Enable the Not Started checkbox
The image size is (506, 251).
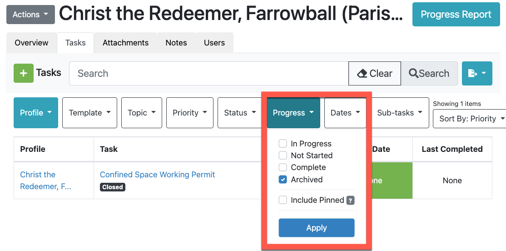pos(283,156)
